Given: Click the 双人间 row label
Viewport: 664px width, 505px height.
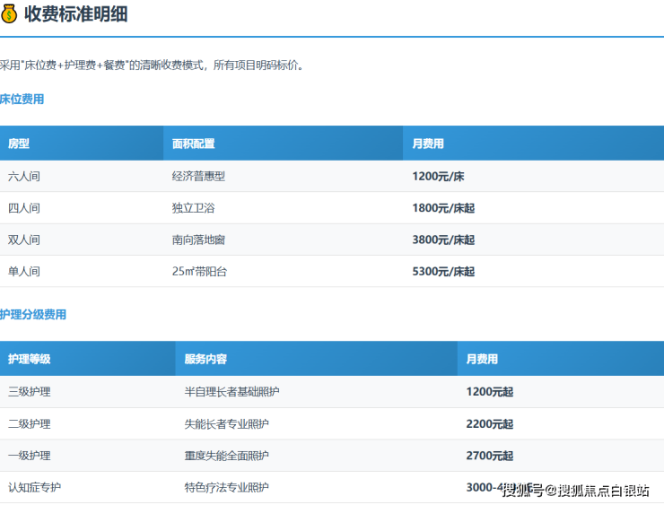Looking at the screenshot, I should click(24, 240).
